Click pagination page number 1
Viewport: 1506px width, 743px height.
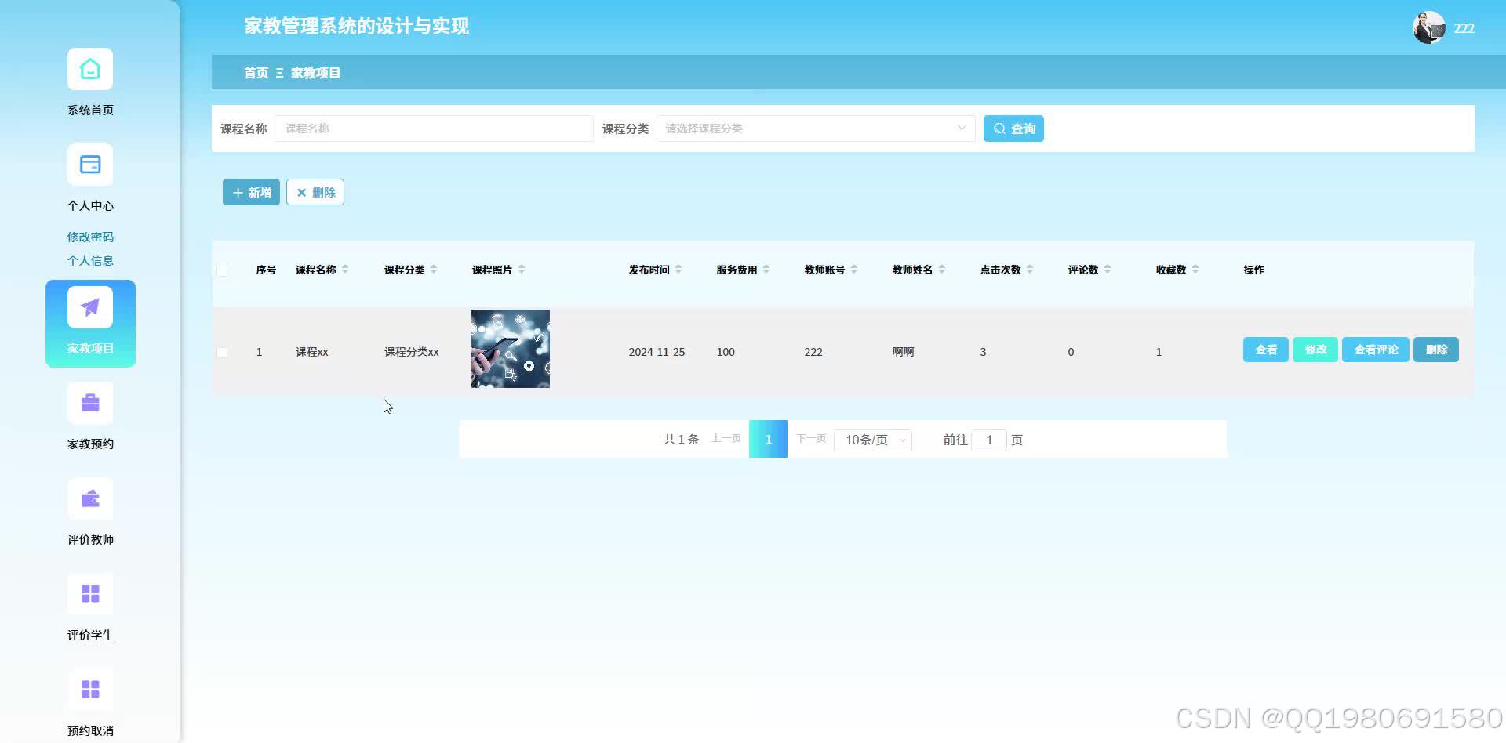[768, 440]
